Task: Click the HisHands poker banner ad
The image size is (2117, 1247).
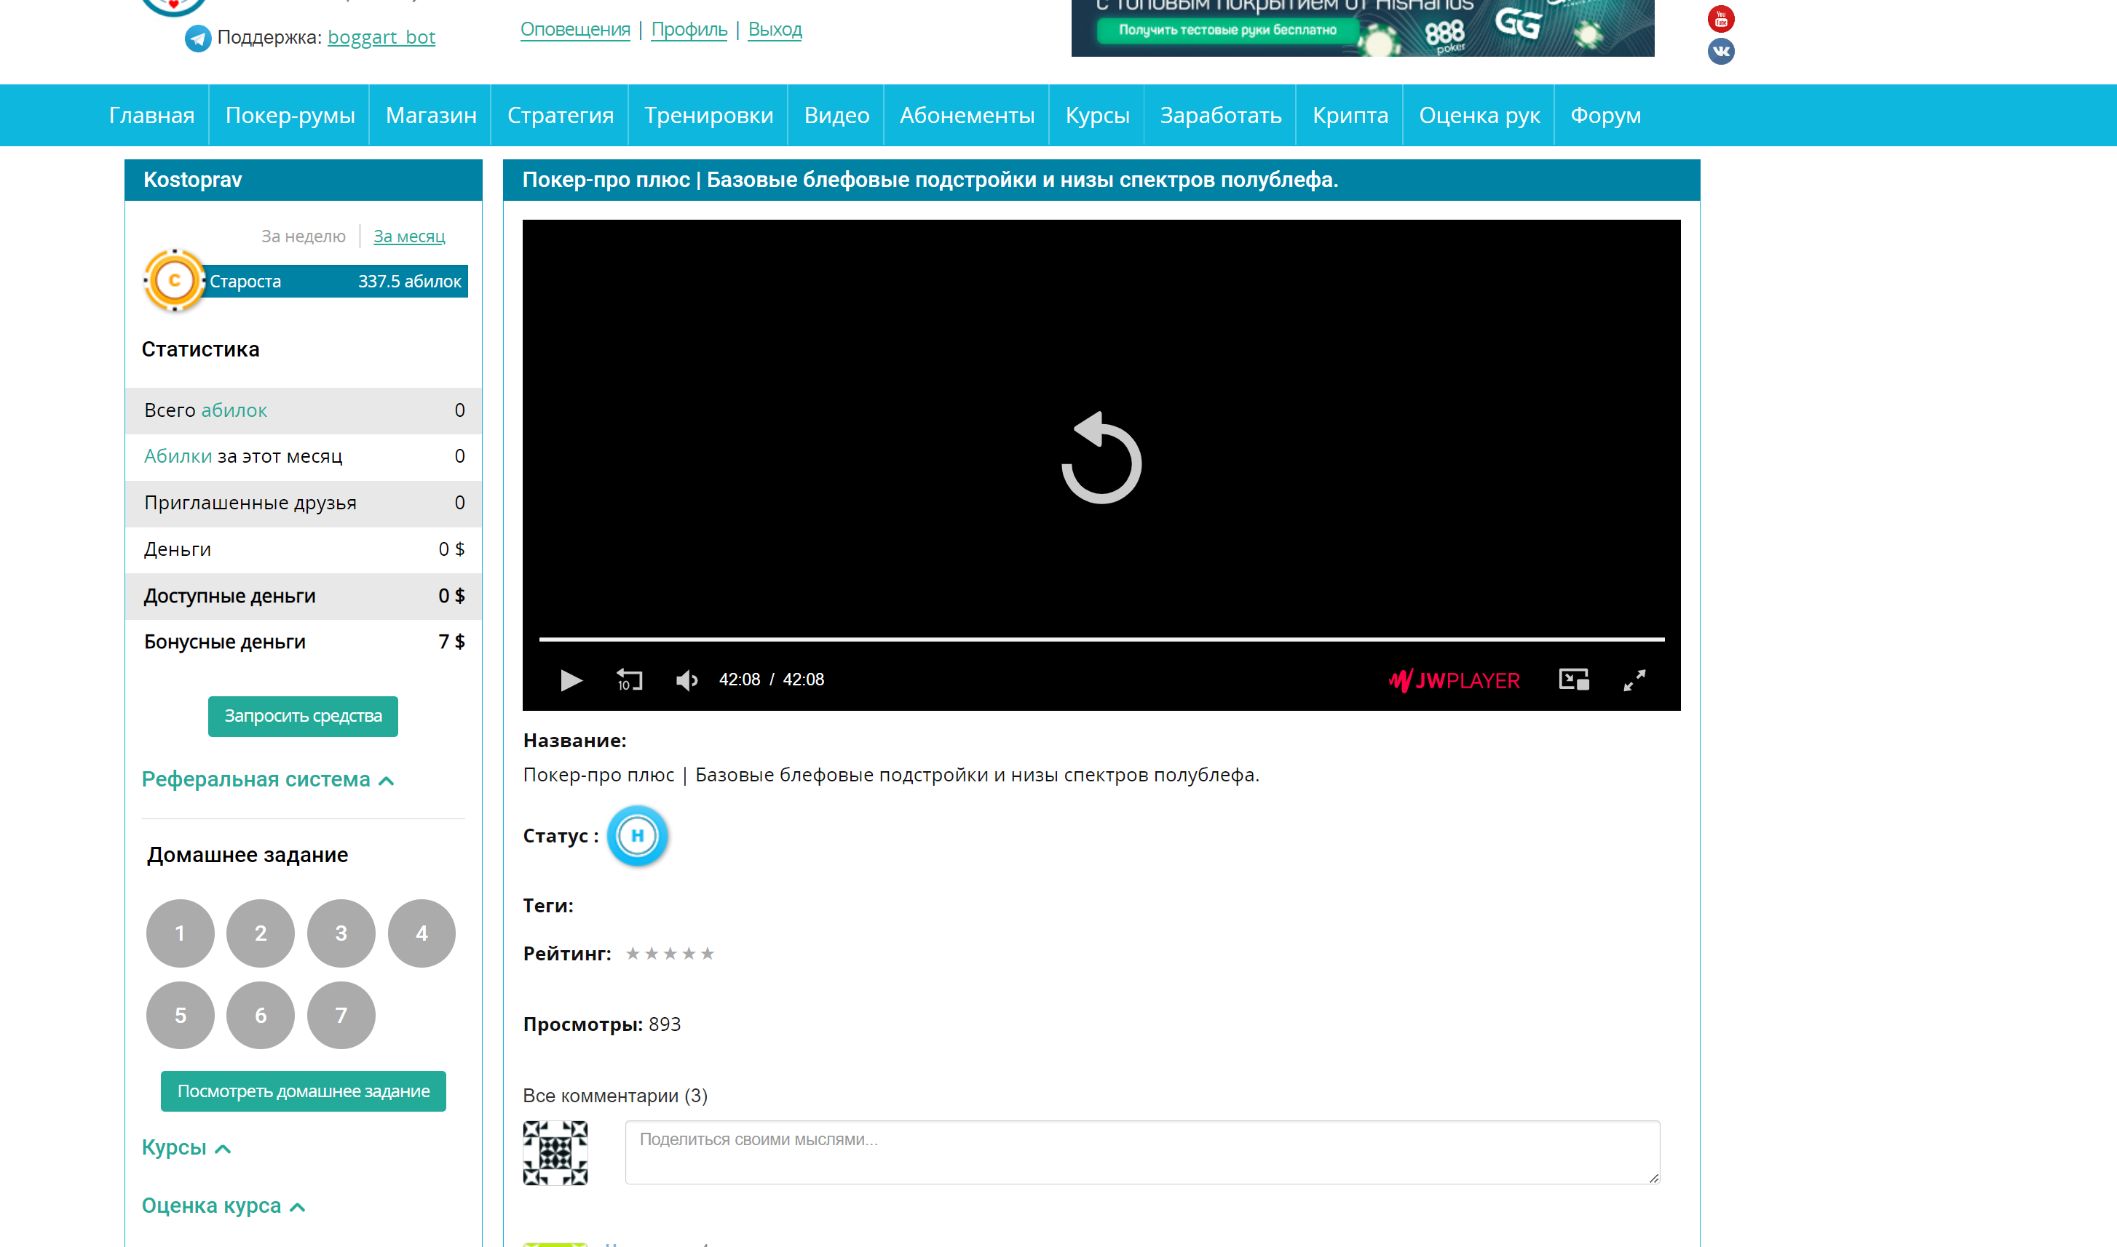Action: click(x=1363, y=28)
